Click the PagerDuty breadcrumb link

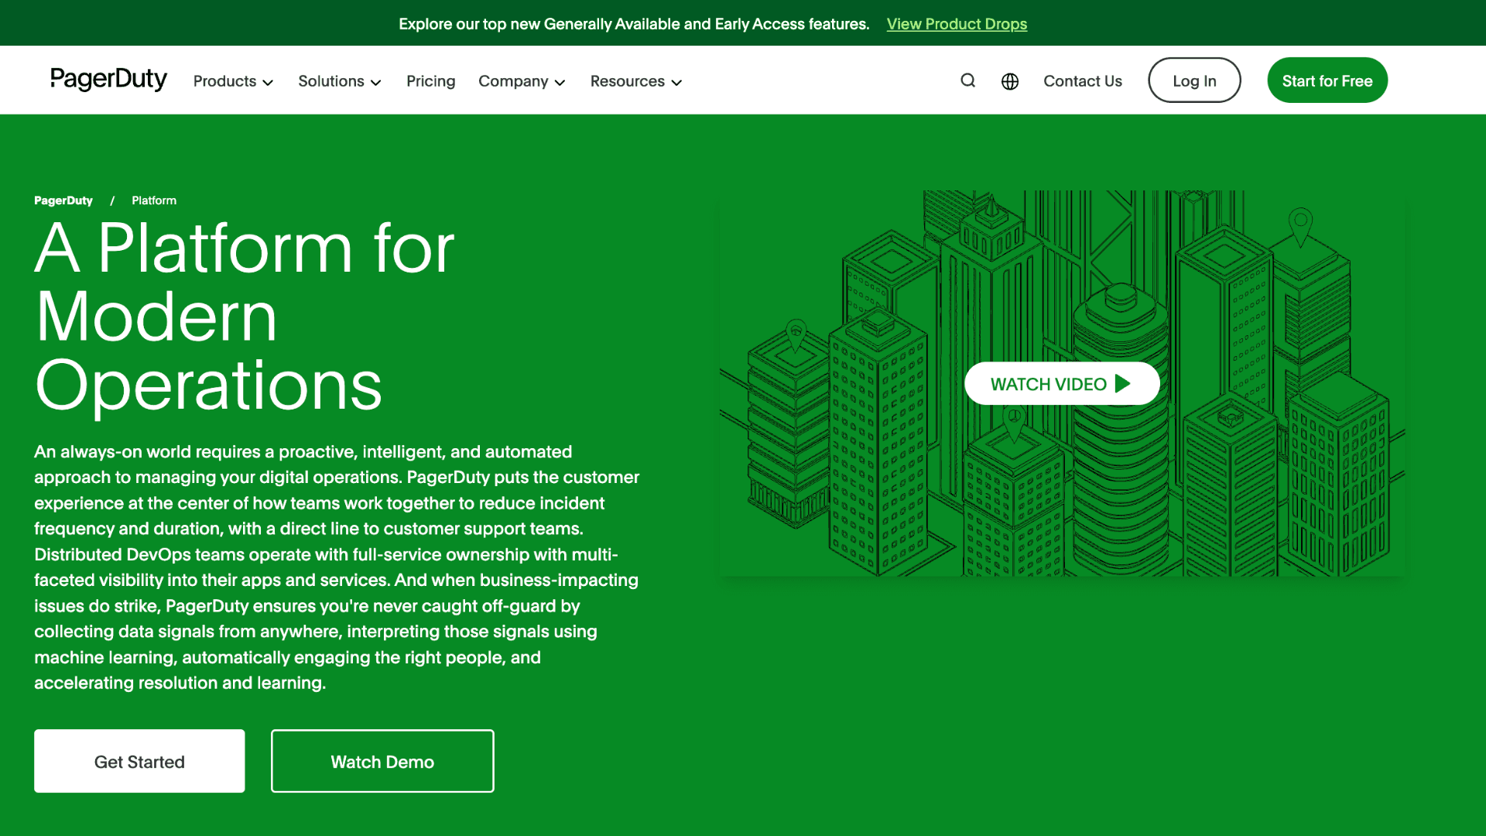click(63, 200)
